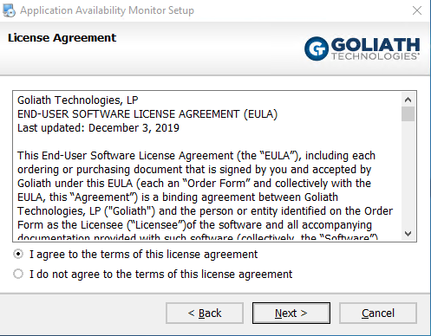Click the 'Goliath Technologies, LP' first line
Screen dimensions: 431x336
pos(78,100)
